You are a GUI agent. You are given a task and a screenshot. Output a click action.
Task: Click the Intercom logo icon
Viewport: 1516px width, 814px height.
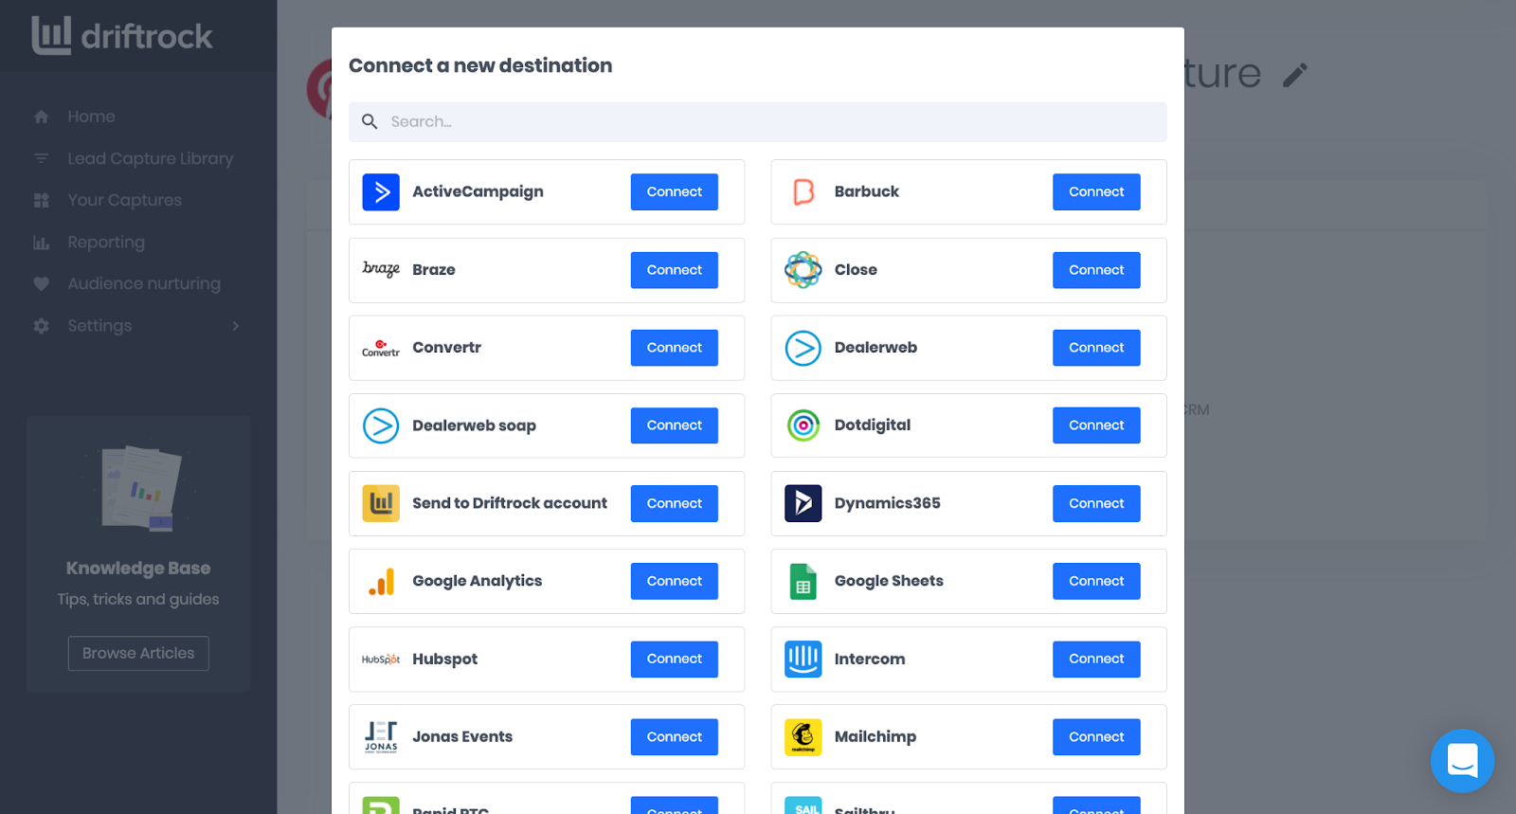[803, 660]
